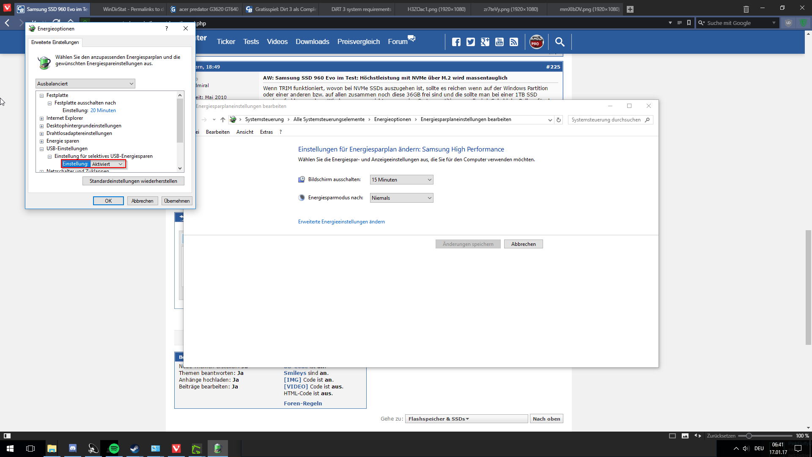This screenshot has width=812, height=457.
Task: Open Discord from the taskbar
Action: pos(72,449)
